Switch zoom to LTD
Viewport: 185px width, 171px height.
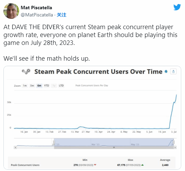[61, 86]
